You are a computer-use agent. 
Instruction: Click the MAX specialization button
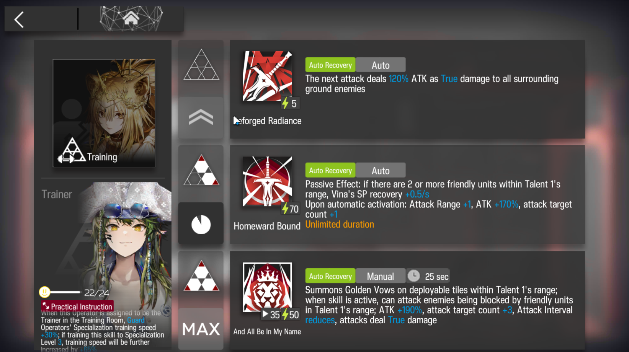coord(201,329)
